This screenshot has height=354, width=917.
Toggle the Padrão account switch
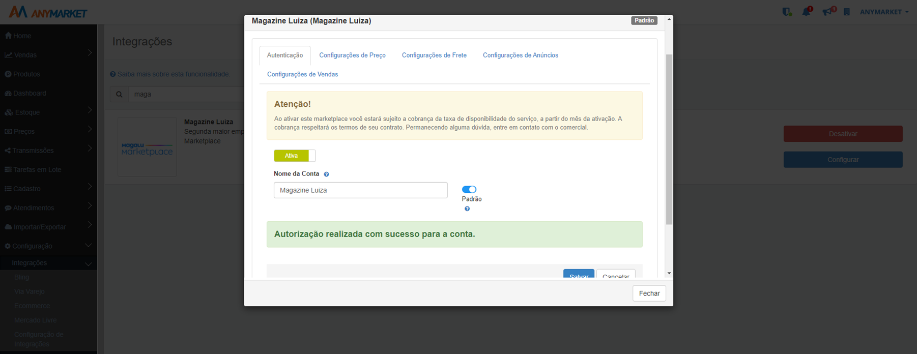[x=469, y=189]
